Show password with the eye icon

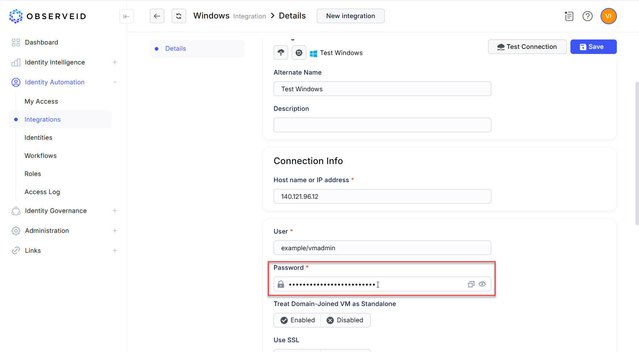(x=482, y=284)
